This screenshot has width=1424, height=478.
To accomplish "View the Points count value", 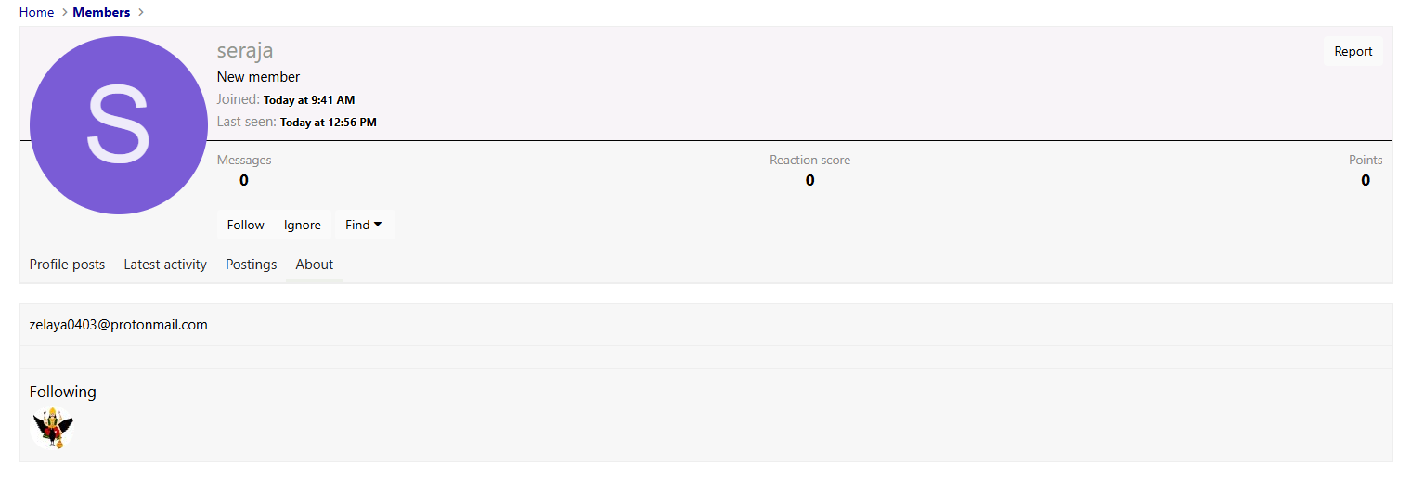I will tap(1365, 180).
